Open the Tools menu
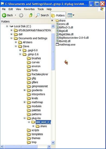Image resolution: width=106 pixels, height=149 pixels. pyautogui.click(x=41, y=9)
